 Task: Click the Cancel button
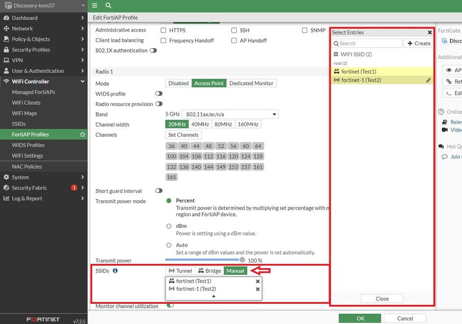(405, 319)
